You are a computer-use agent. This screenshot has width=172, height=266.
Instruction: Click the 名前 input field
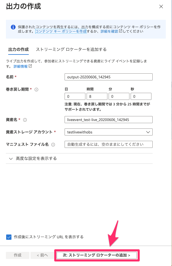click(x=109, y=77)
